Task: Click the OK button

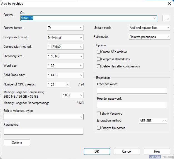Action: point(97,152)
